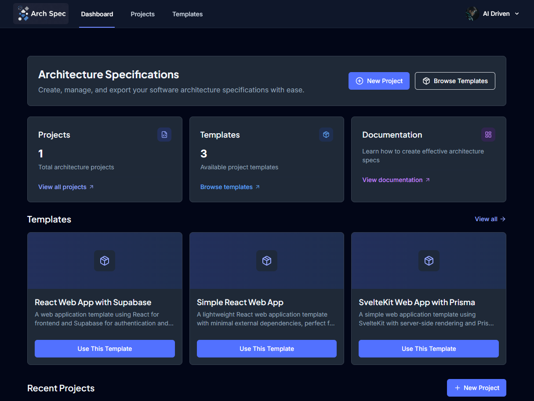Switch to the Templates nav tab
Image resolution: width=534 pixels, height=401 pixels.
tap(187, 14)
